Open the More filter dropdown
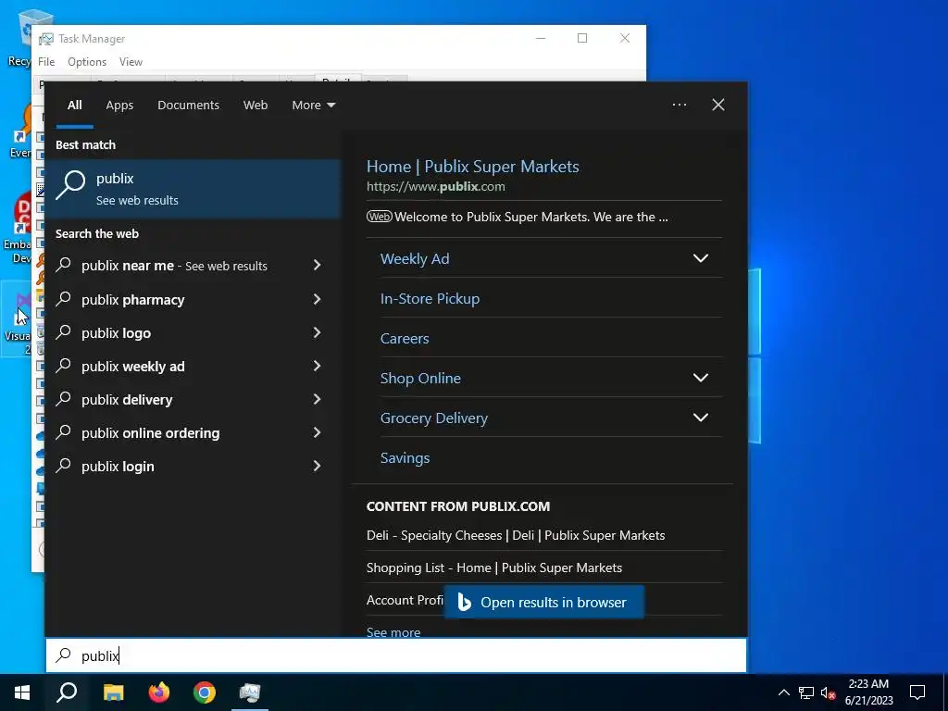Viewport: 948px width, 711px height. (313, 105)
